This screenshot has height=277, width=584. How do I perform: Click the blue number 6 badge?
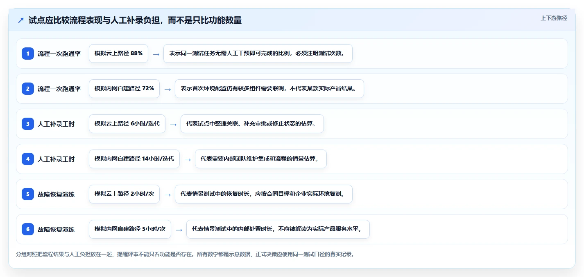coord(28,229)
